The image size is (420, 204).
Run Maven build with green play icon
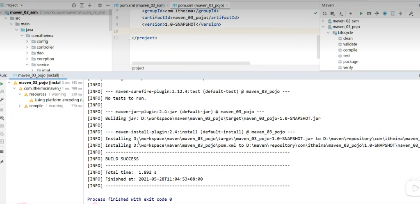tap(361, 13)
